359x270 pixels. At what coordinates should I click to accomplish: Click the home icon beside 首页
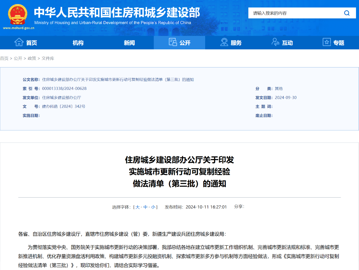[19, 42]
